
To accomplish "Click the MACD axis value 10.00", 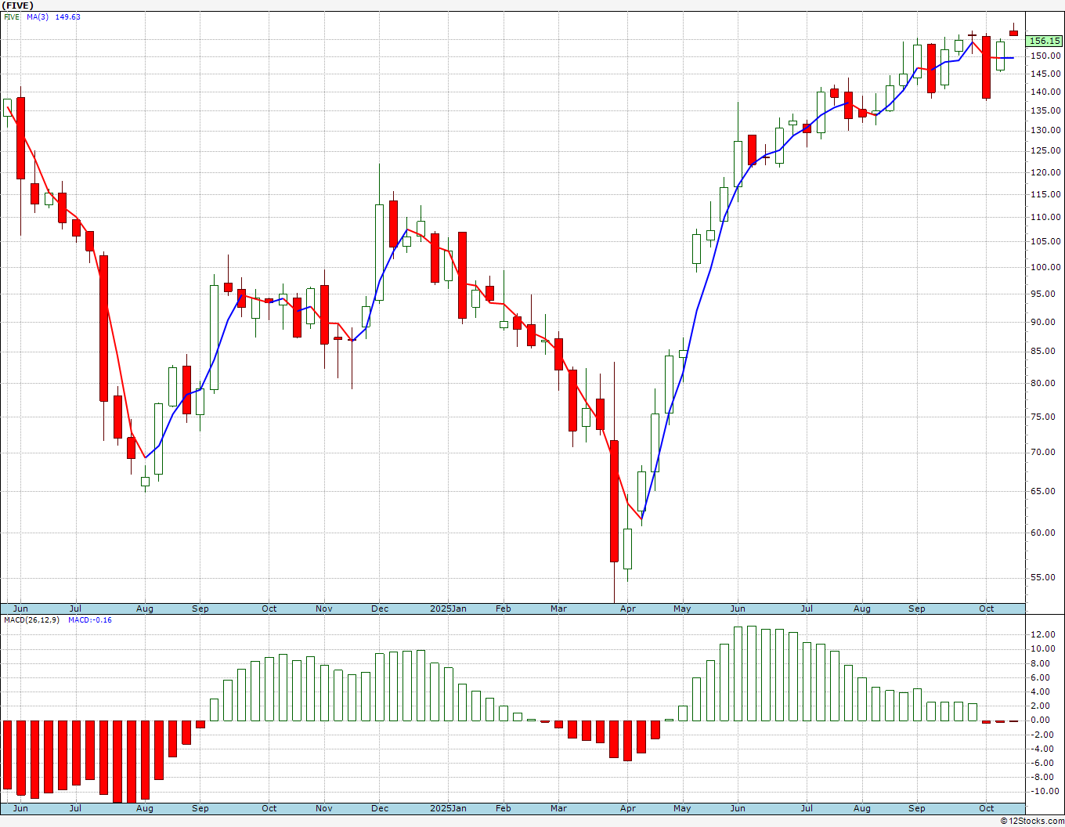I will tap(1044, 649).
